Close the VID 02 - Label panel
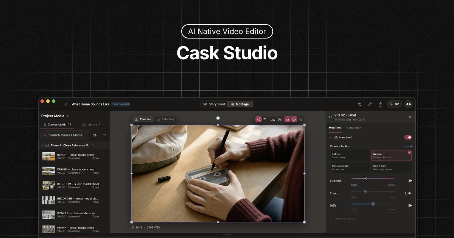This screenshot has height=238, width=454. tap(410, 117)
